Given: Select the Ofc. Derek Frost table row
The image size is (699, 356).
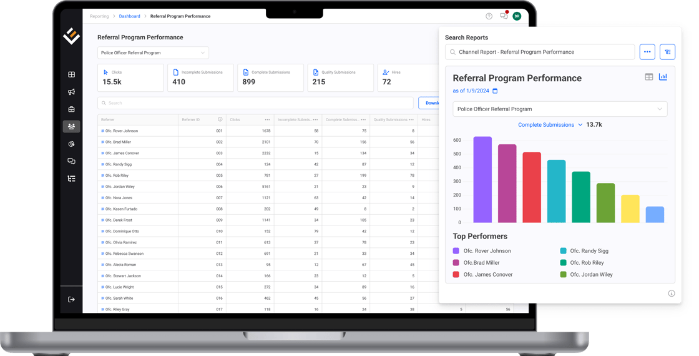Looking at the screenshot, I should 268,220.
